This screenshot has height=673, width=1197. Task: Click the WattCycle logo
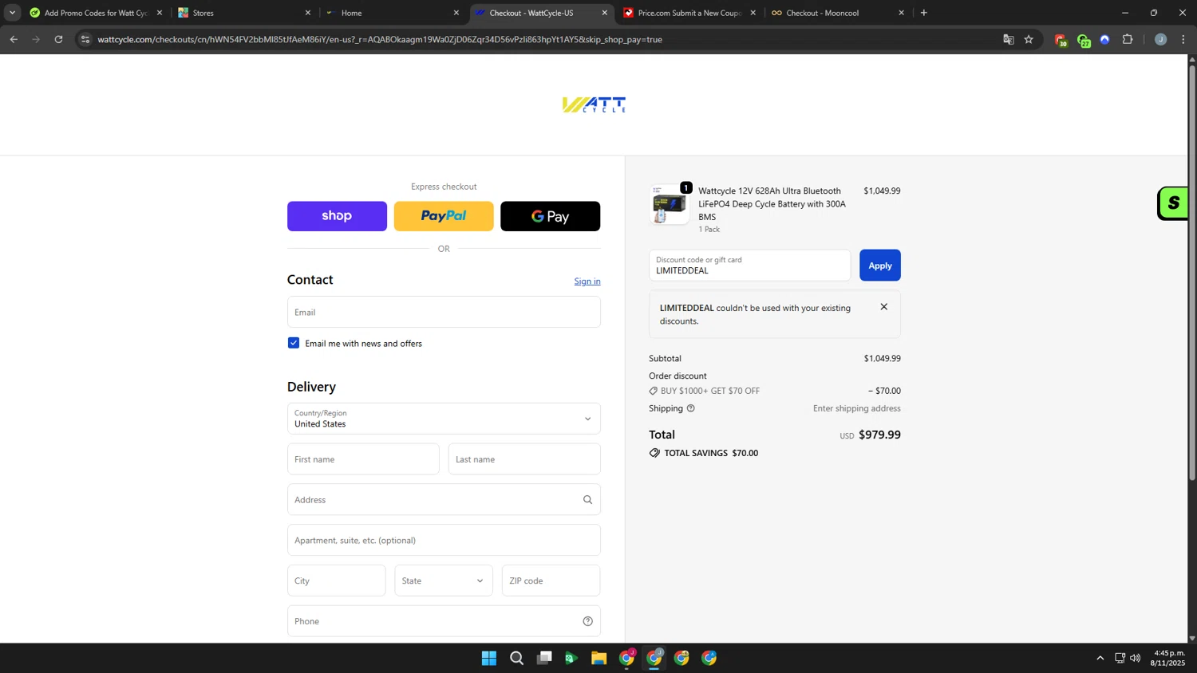(594, 104)
